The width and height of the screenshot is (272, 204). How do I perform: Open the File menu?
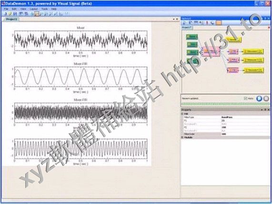pyautogui.click(x=6, y=9)
